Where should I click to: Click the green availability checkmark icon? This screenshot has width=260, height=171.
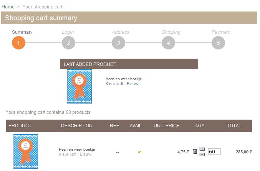[139, 152]
